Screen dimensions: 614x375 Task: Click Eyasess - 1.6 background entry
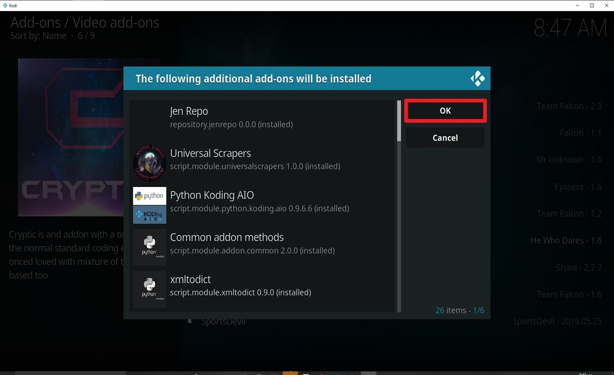point(578,187)
